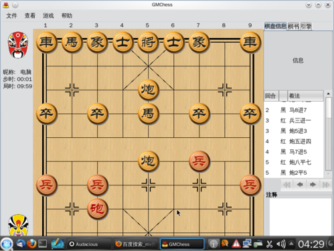Switch to the Audacious taskbar entry
The height and width of the screenshot is (251, 334).
pyautogui.click(x=89, y=244)
